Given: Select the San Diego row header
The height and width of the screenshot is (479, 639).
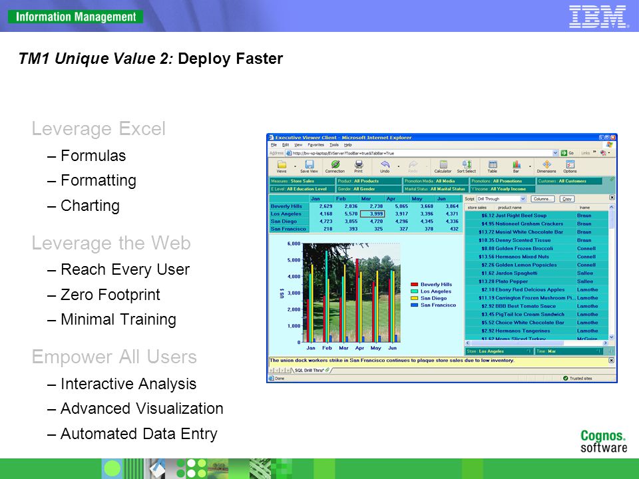Looking at the screenshot, I should point(290,221).
